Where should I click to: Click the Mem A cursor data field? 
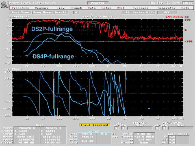pos(87,134)
